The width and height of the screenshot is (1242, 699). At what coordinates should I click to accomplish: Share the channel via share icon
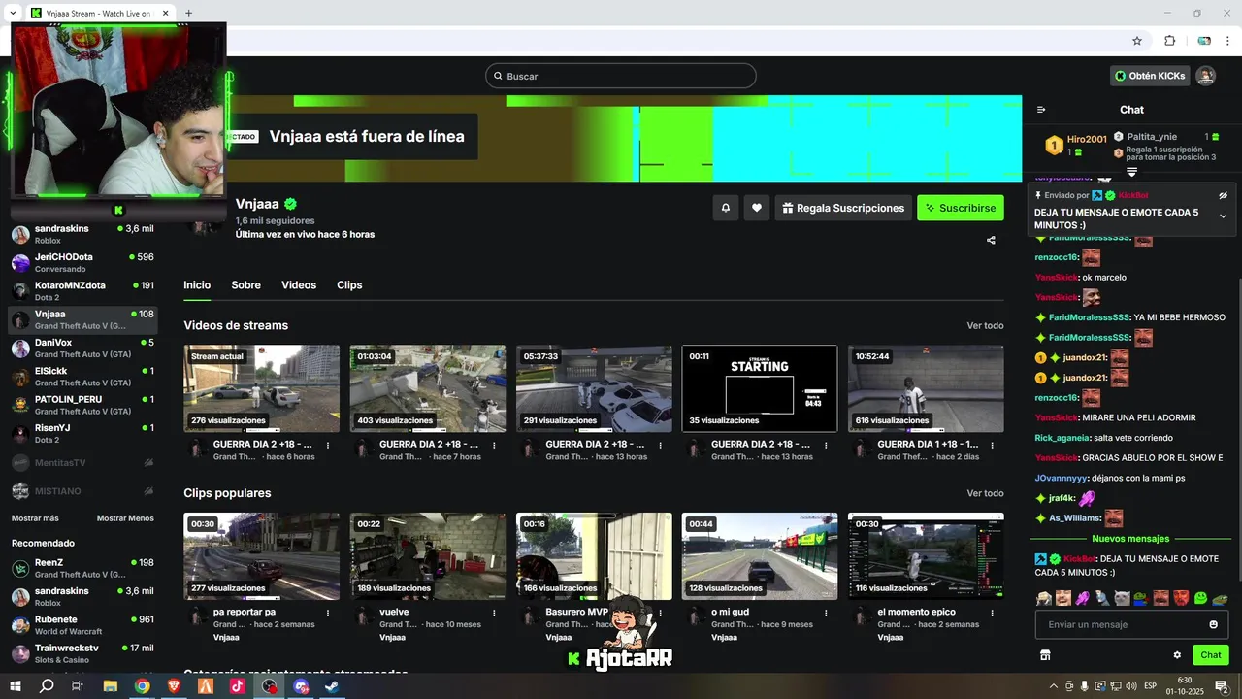[991, 240]
